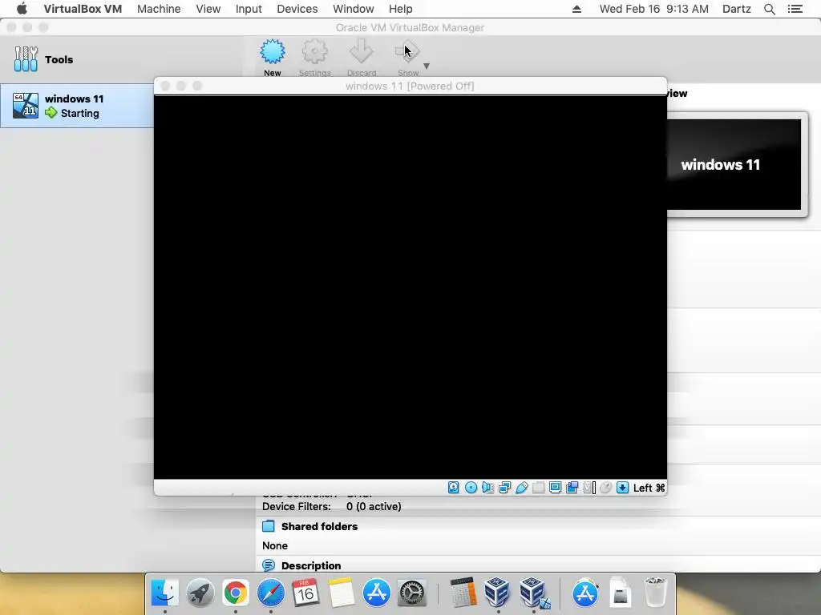Open the disk image file in the Dock
Screen dimensions: 821x615
coord(620,593)
